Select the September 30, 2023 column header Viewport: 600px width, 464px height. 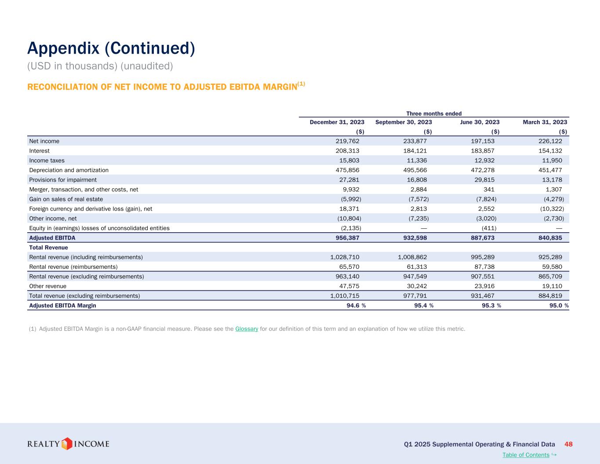(x=403, y=122)
